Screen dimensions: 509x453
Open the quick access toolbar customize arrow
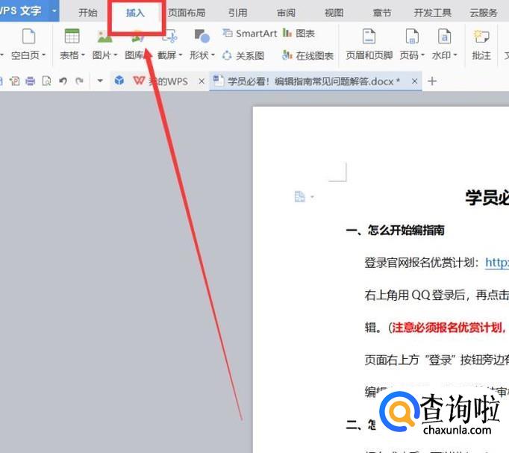pos(100,81)
